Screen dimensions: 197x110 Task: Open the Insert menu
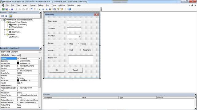(25, 5)
